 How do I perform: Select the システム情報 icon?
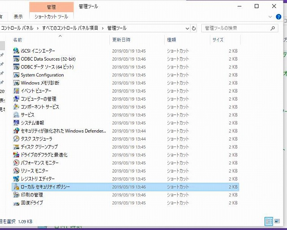[x=16, y=123]
